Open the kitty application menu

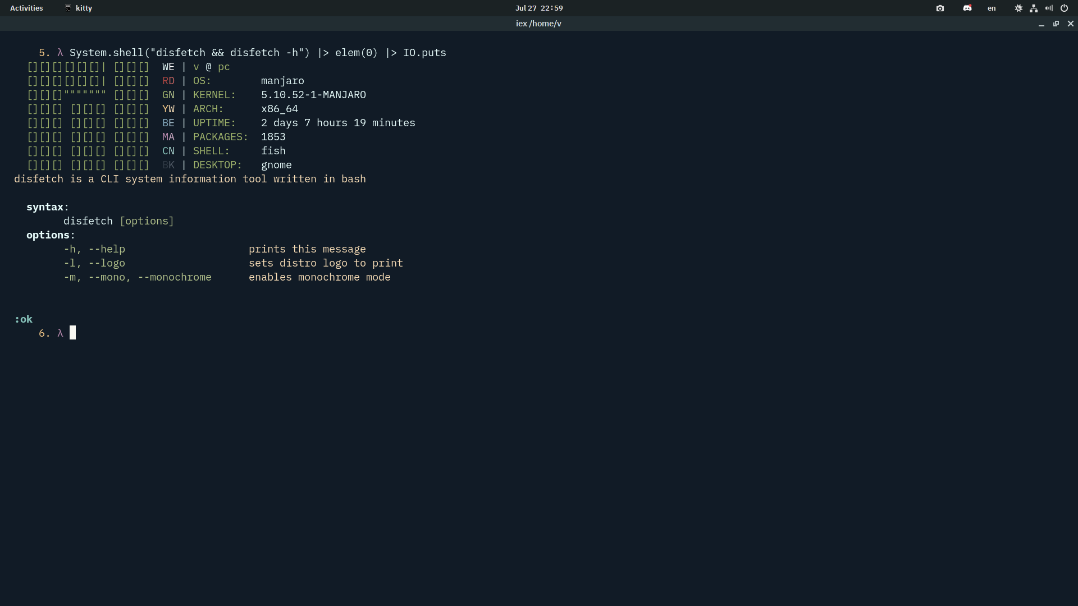click(x=84, y=8)
